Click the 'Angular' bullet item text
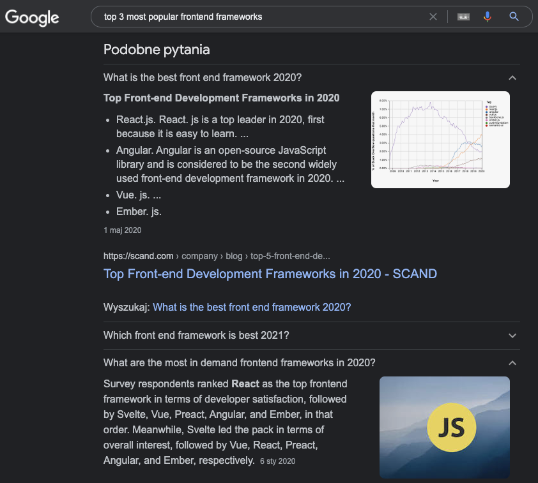The image size is (538, 483). (x=230, y=164)
